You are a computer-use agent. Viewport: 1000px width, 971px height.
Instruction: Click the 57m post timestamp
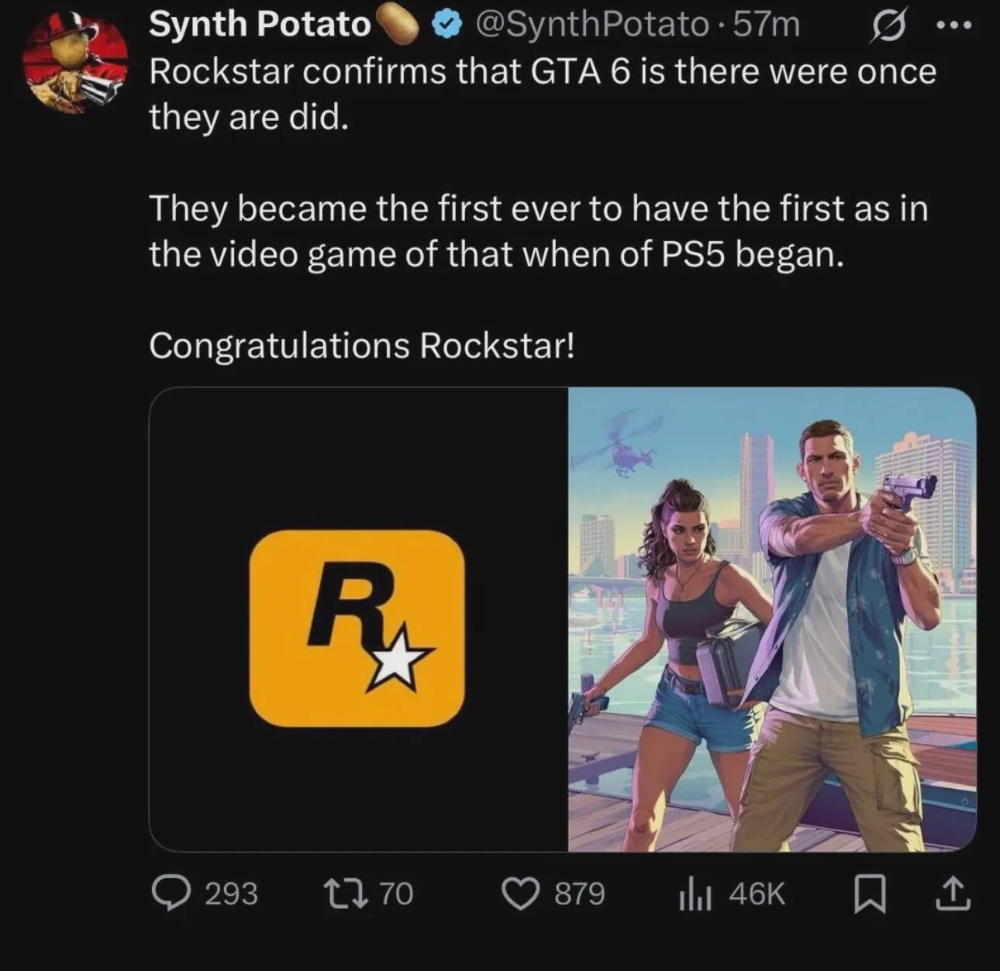[x=767, y=25]
